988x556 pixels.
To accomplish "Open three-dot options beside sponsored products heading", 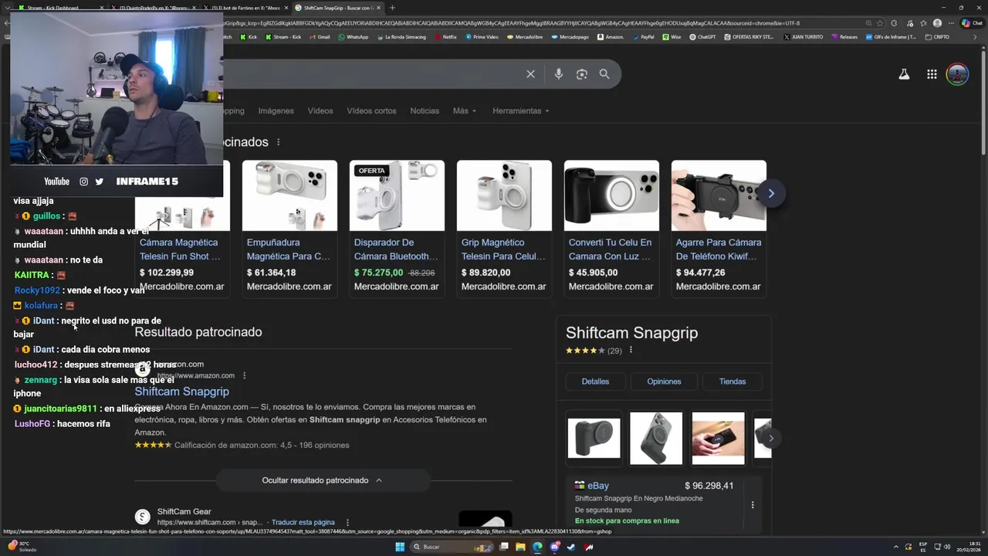I will click(x=279, y=142).
